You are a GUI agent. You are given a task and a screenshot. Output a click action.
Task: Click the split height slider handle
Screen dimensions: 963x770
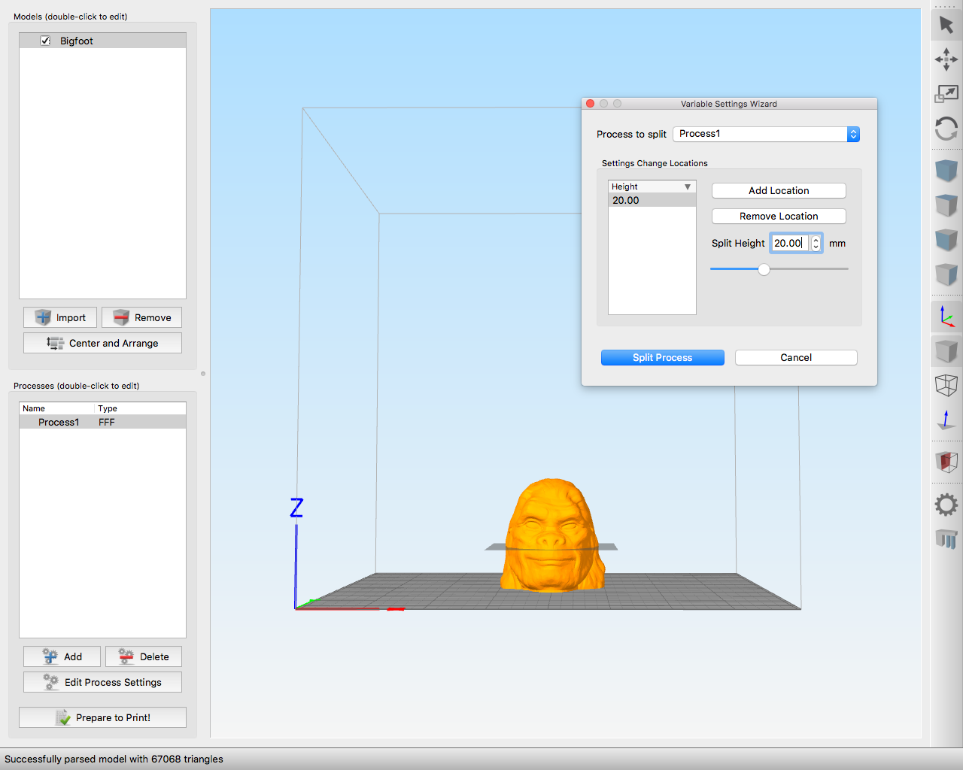tap(764, 269)
